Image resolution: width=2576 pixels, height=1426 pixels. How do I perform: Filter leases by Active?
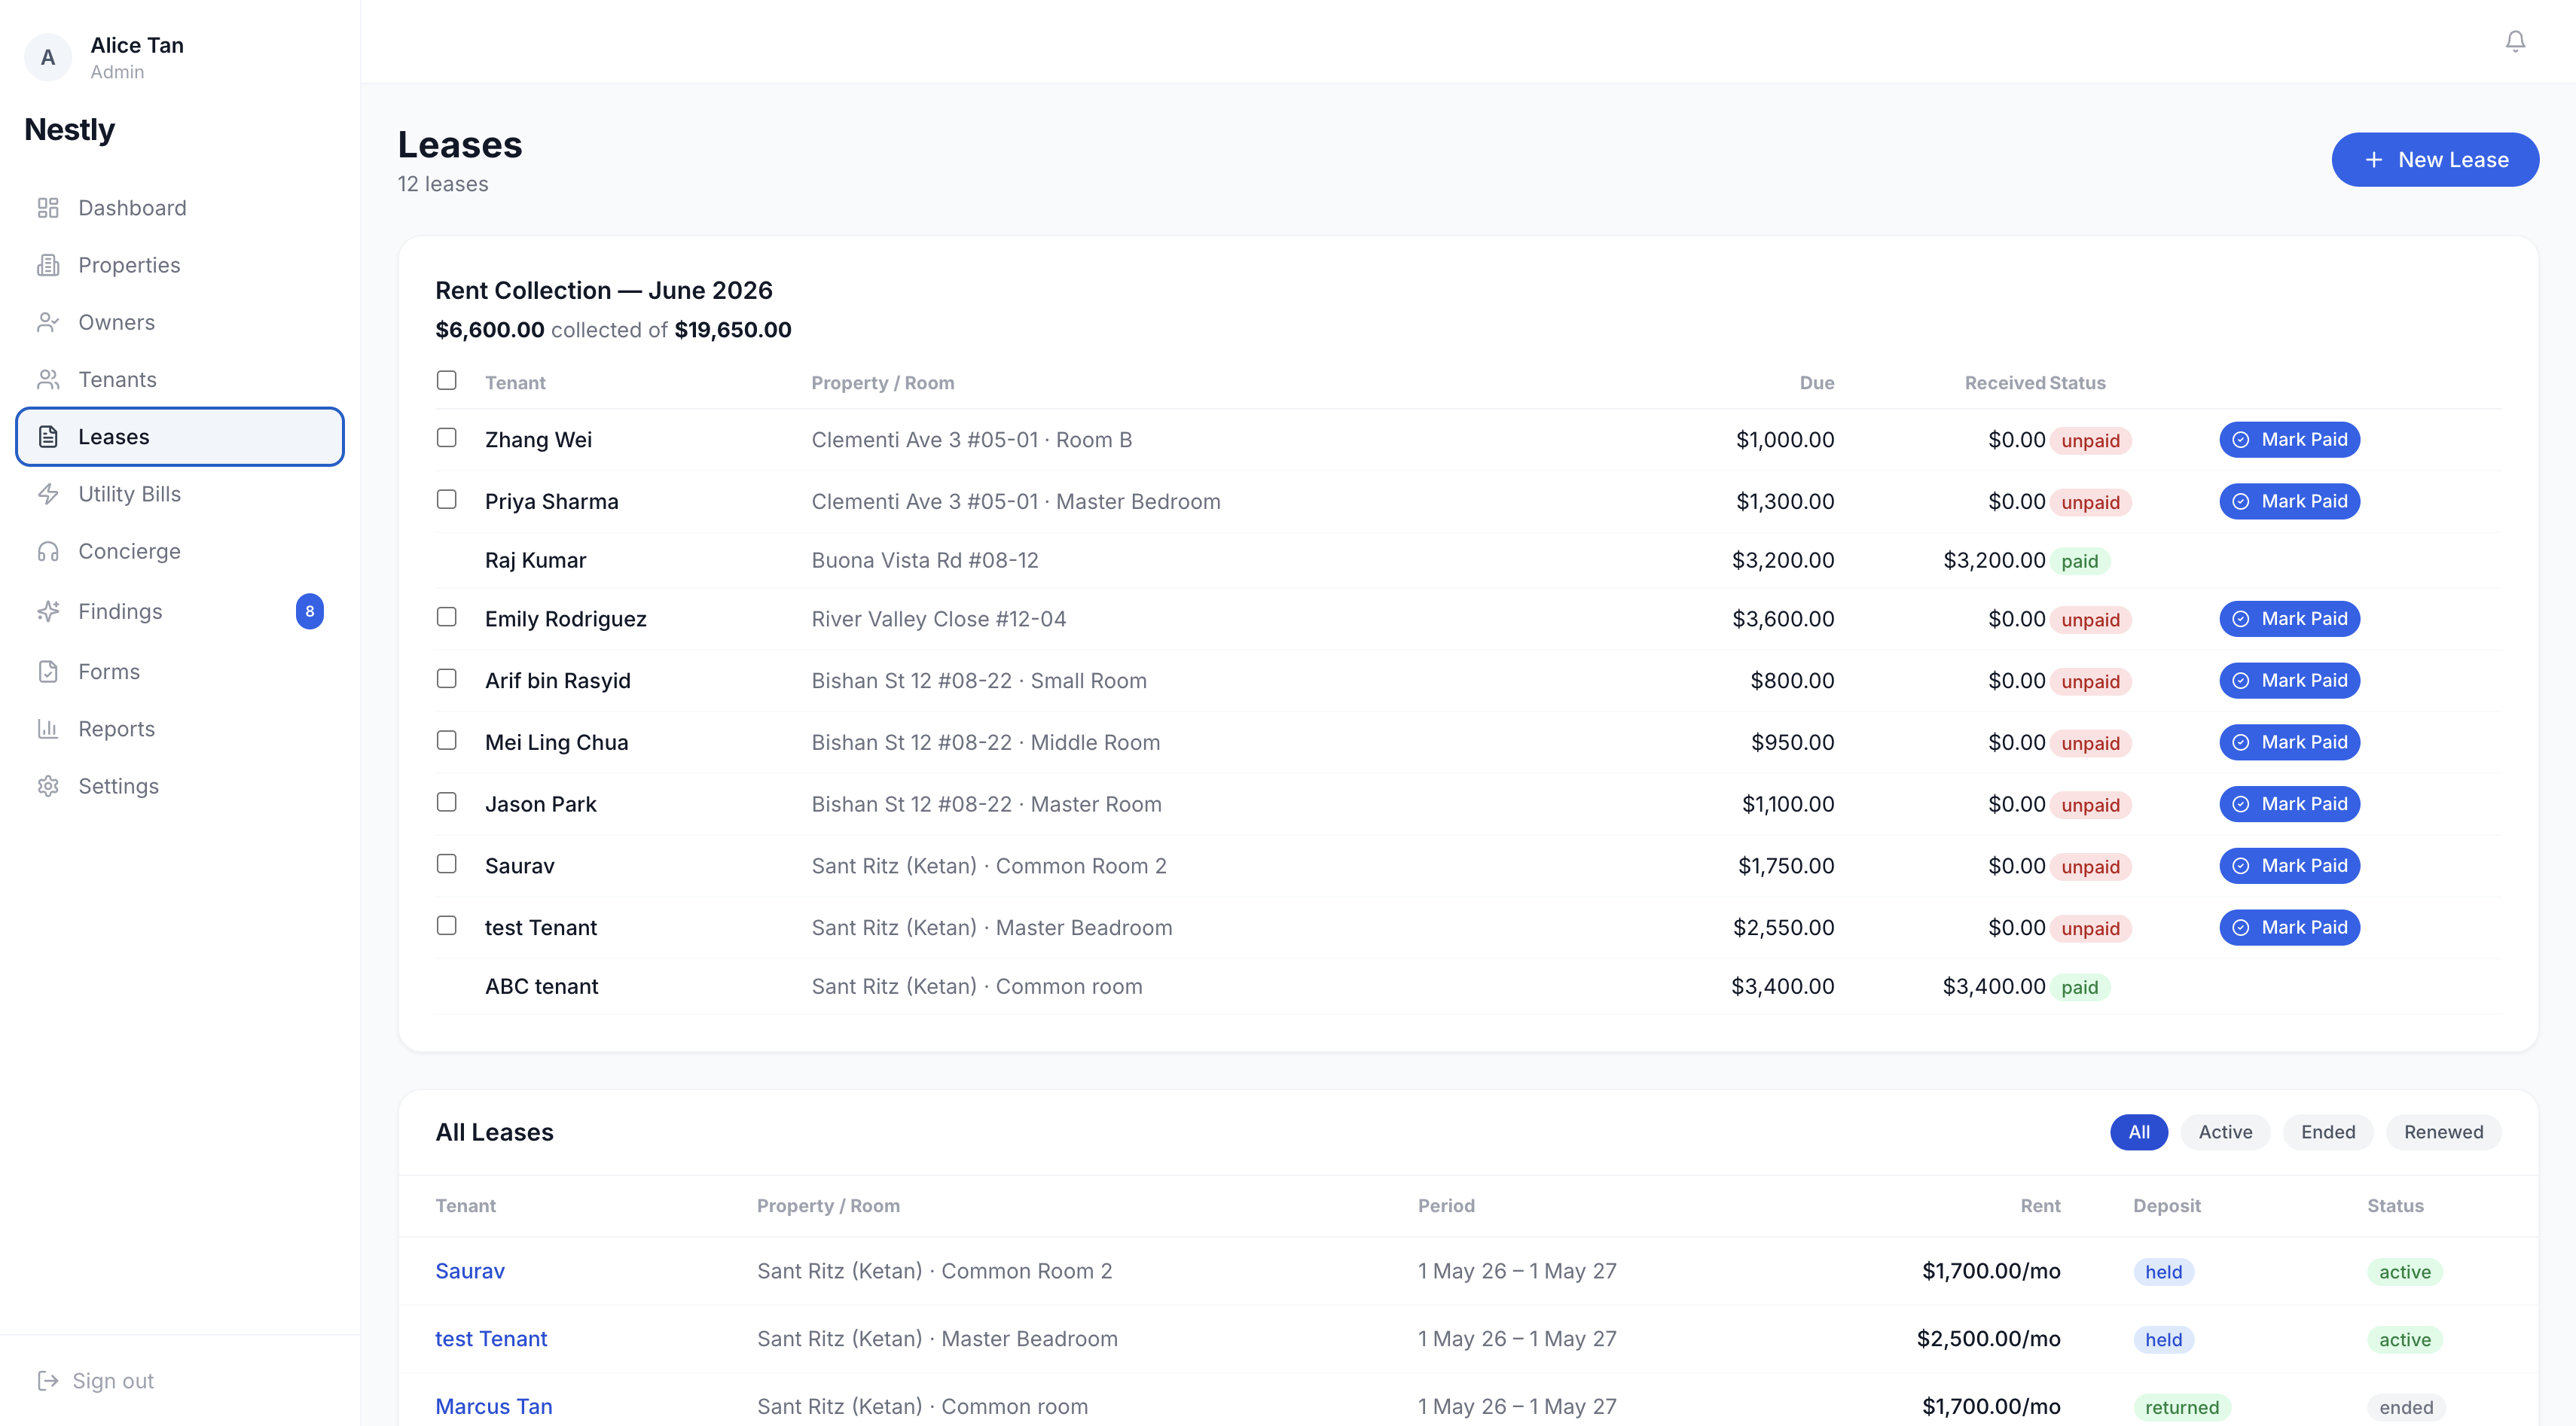tap(2225, 1132)
